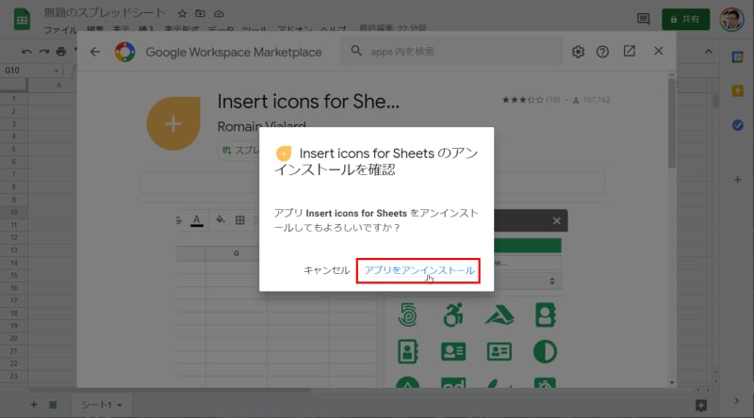Select row 10 header

click(x=13, y=212)
